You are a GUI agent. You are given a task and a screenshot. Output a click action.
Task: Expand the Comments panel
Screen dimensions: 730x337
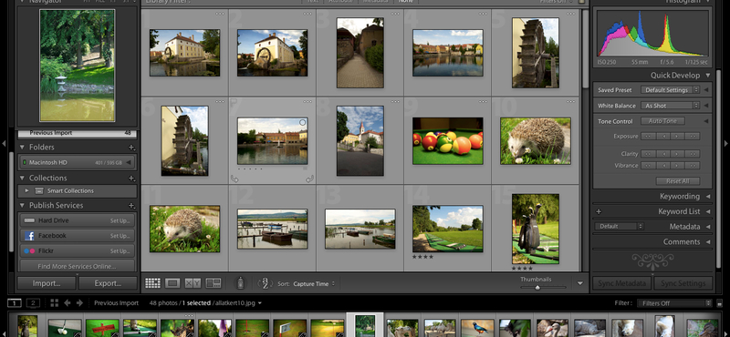click(x=708, y=242)
